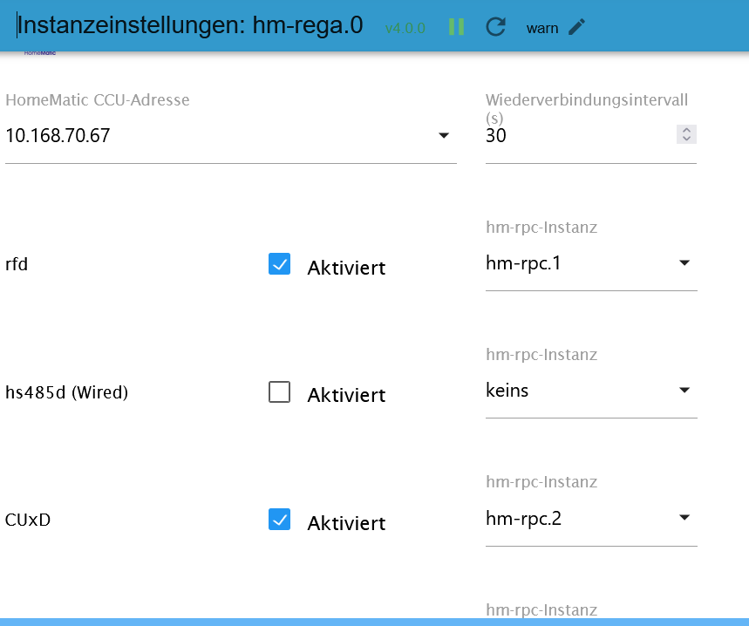Click the hs485d (Wired) row label
The image size is (749, 626).
point(67,392)
